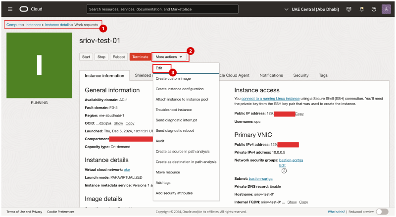Screen dimensions: 396x217
Task: Open the user profile avatar
Action: (x=386, y=9)
